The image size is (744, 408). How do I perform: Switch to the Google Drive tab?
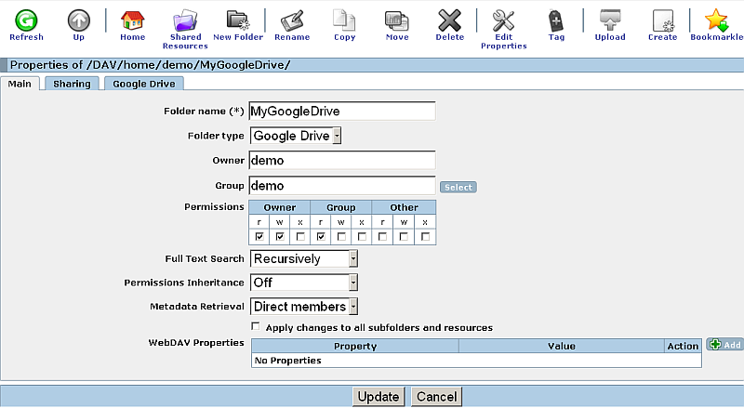143,84
